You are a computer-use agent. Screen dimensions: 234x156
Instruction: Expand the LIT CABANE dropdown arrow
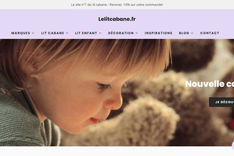click(x=67, y=33)
